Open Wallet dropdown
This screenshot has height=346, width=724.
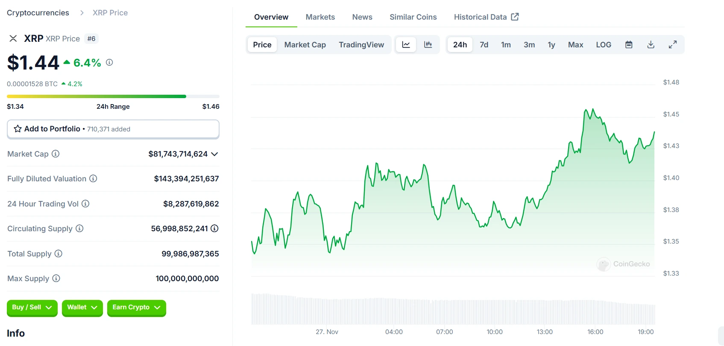coord(82,308)
